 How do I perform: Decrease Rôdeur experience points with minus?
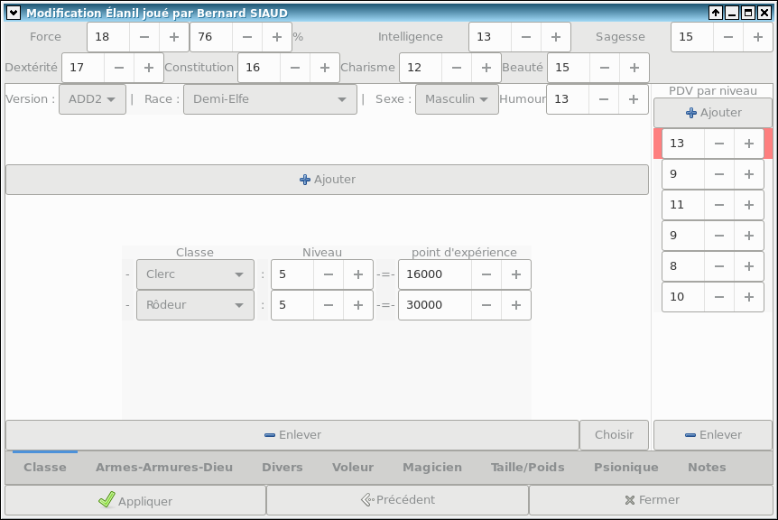pos(486,305)
